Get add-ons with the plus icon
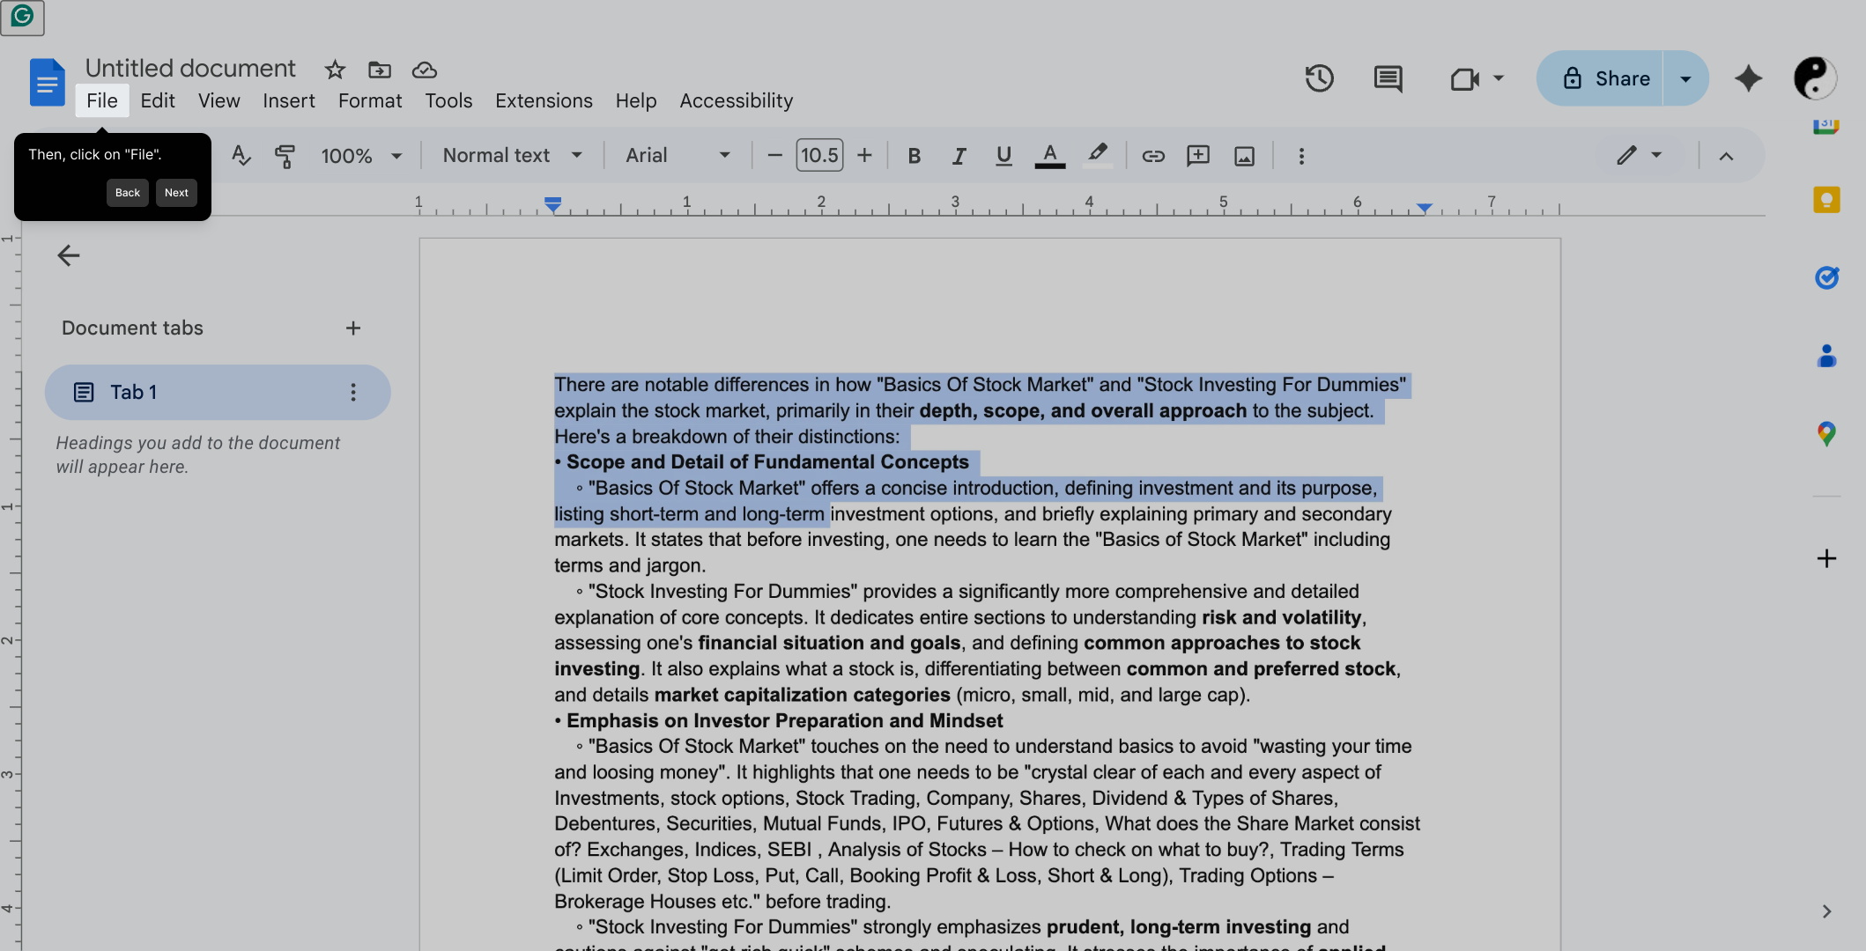This screenshot has height=951, width=1866. (1826, 558)
